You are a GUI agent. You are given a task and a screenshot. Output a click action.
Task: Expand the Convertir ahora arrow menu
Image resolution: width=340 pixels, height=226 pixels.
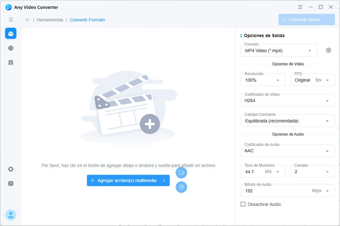[x=329, y=20]
